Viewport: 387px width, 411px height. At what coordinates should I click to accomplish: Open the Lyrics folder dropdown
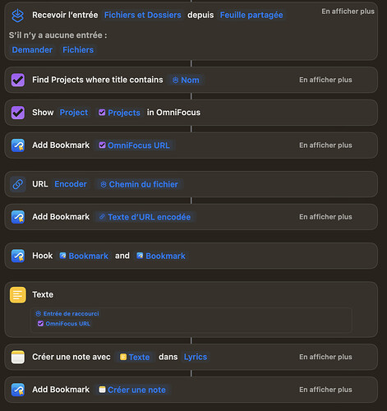(x=196, y=357)
